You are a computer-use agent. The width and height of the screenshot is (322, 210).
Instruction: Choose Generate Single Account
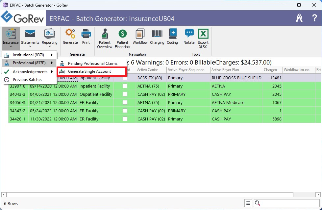(91, 71)
